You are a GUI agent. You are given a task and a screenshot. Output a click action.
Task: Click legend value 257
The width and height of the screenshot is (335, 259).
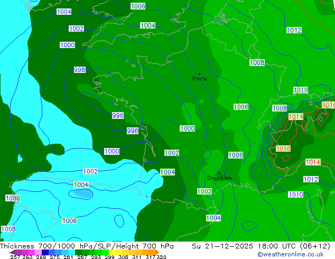pyautogui.click(x=15, y=257)
